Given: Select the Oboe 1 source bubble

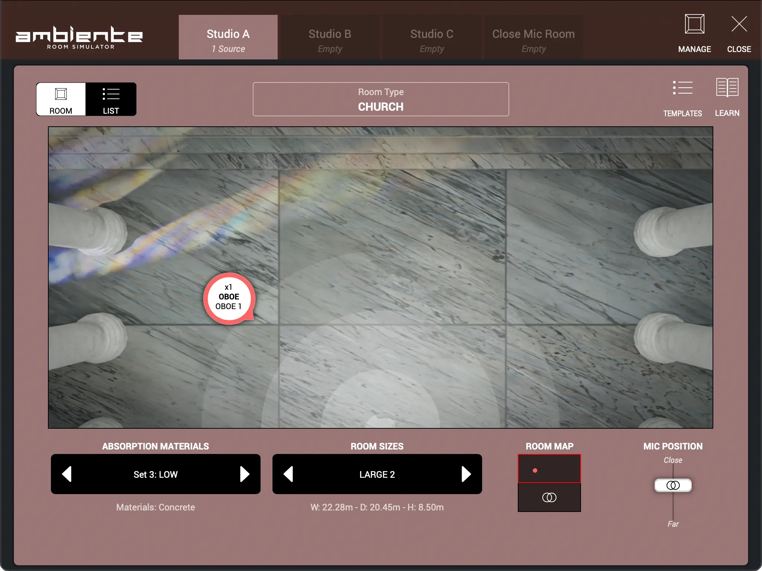Looking at the screenshot, I should click(x=229, y=298).
